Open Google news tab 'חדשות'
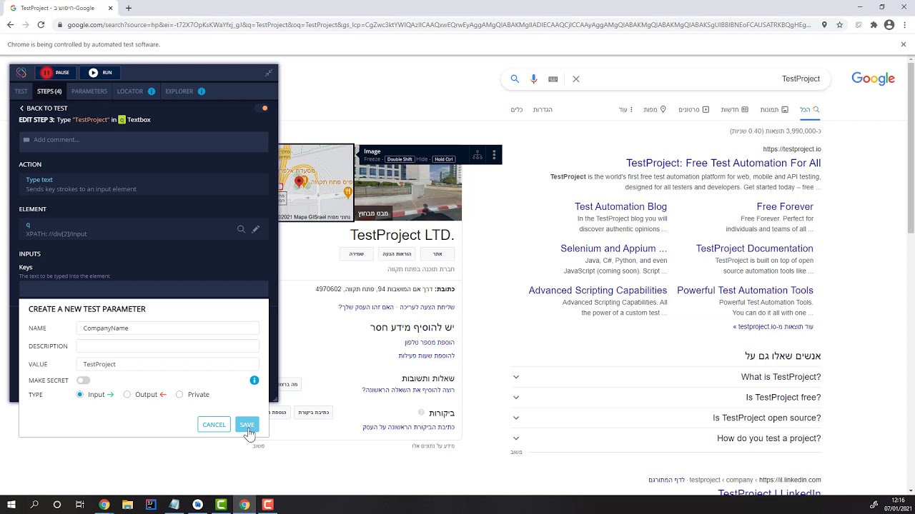 point(734,110)
